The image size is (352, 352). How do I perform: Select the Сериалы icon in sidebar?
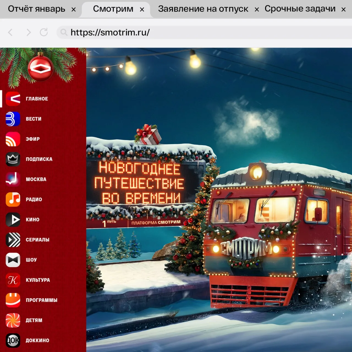(13, 240)
